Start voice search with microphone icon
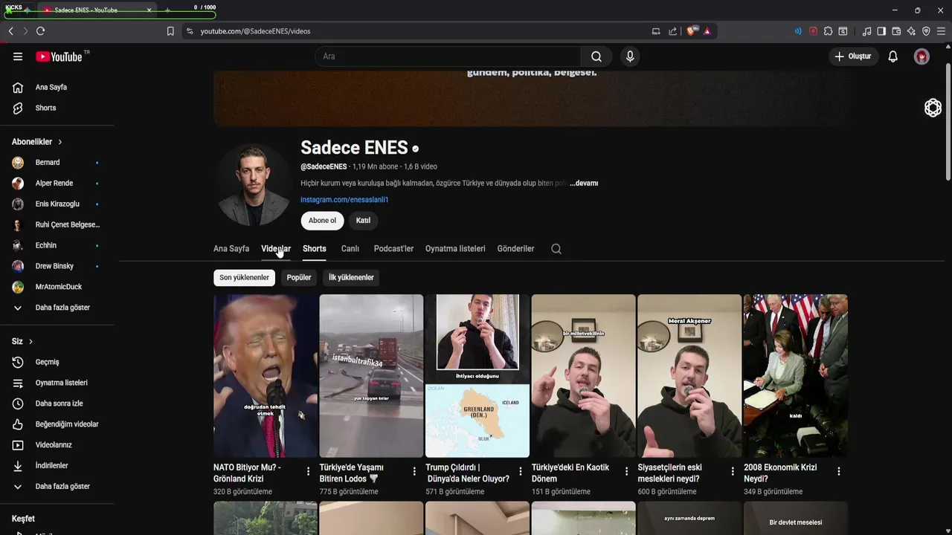The width and height of the screenshot is (952, 535). (x=630, y=56)
